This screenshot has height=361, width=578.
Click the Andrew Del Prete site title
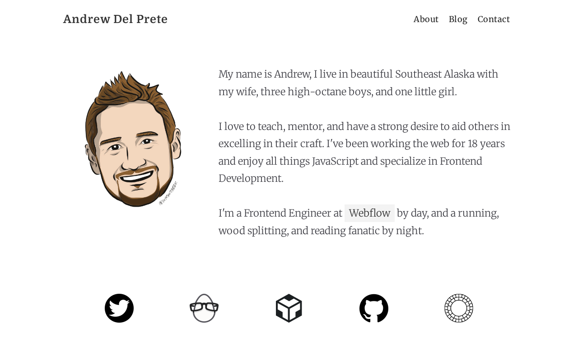(116, 19)
